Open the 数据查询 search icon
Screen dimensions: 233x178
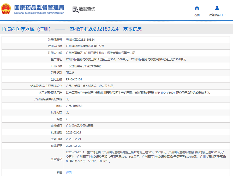[x=76, y=9]
